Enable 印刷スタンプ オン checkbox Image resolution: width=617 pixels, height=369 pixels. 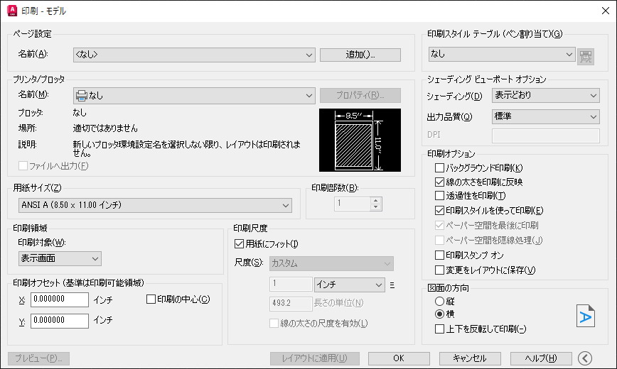tap(439, 255)
